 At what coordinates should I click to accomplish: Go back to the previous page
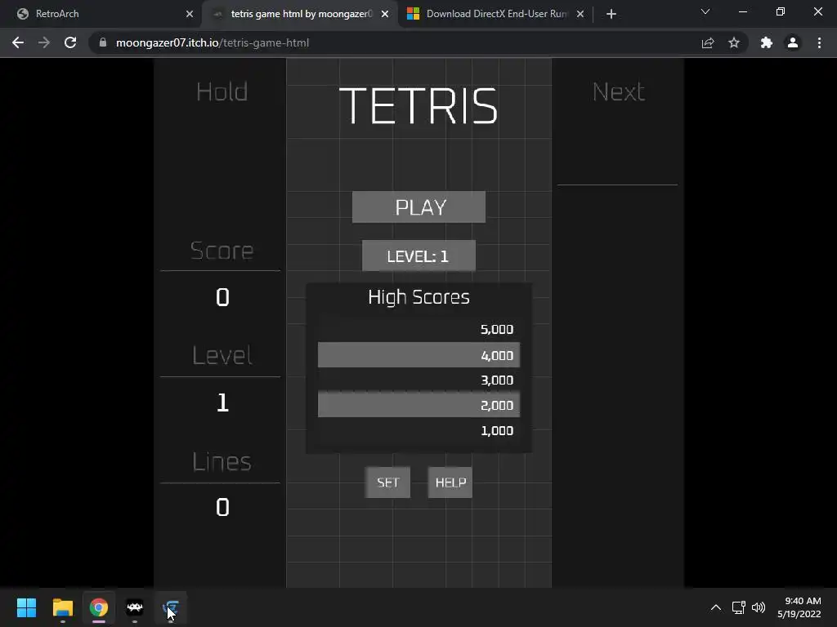tap(18, 42)
